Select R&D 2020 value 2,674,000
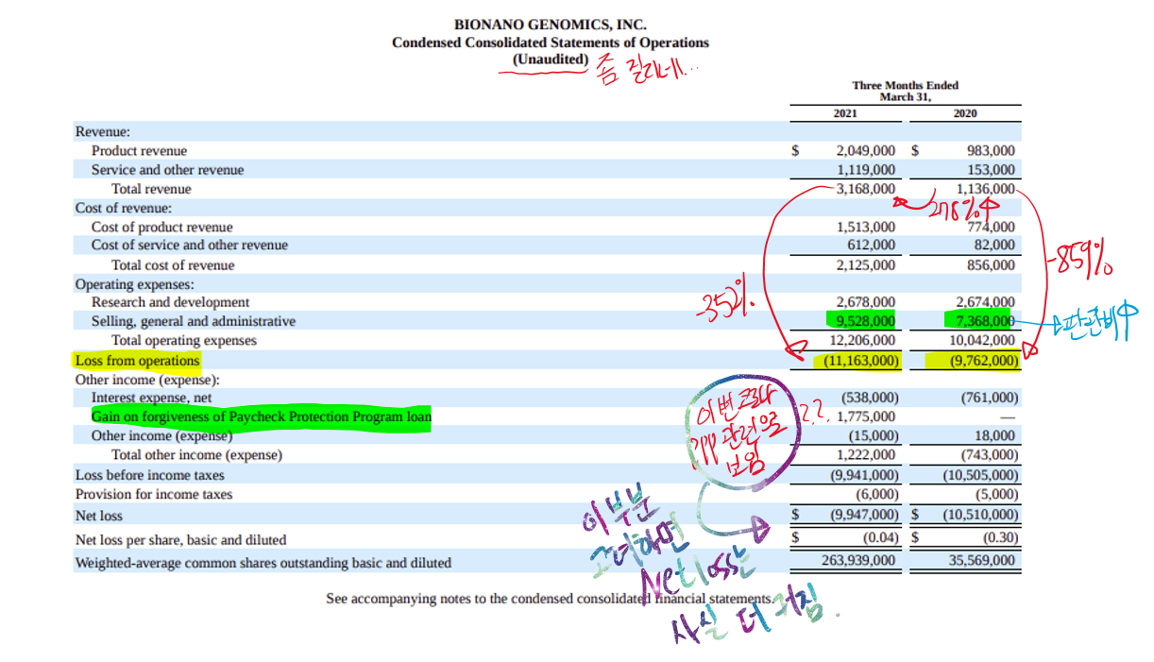The image size is (1154, 662). 986,302
